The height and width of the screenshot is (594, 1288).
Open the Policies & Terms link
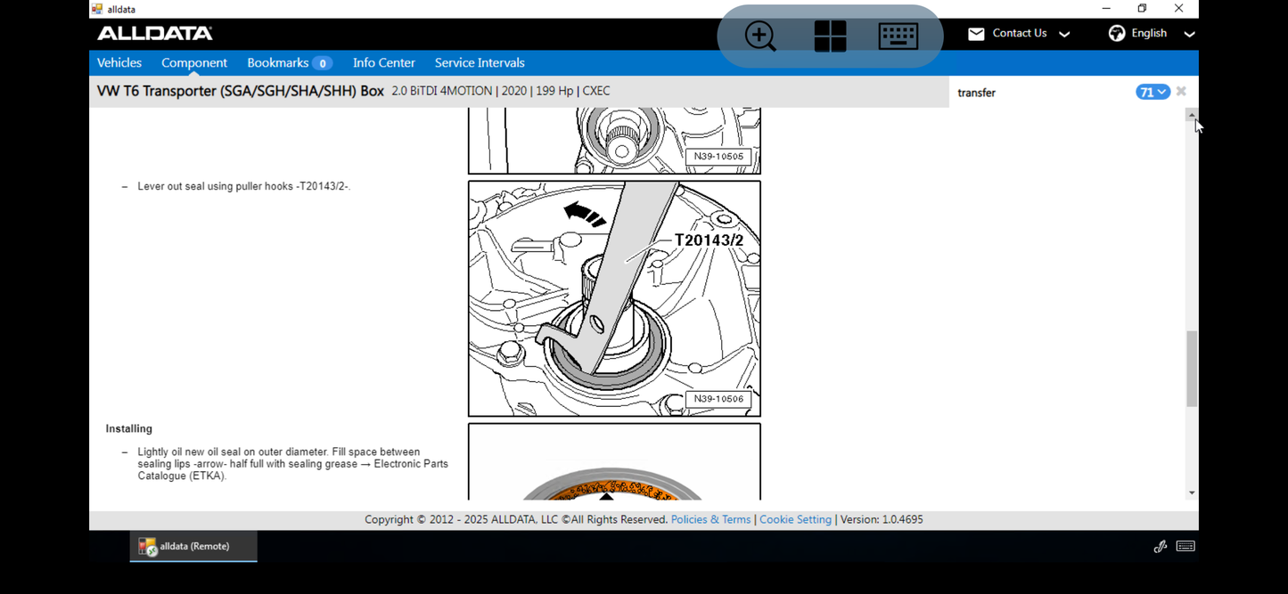(710, 519)
